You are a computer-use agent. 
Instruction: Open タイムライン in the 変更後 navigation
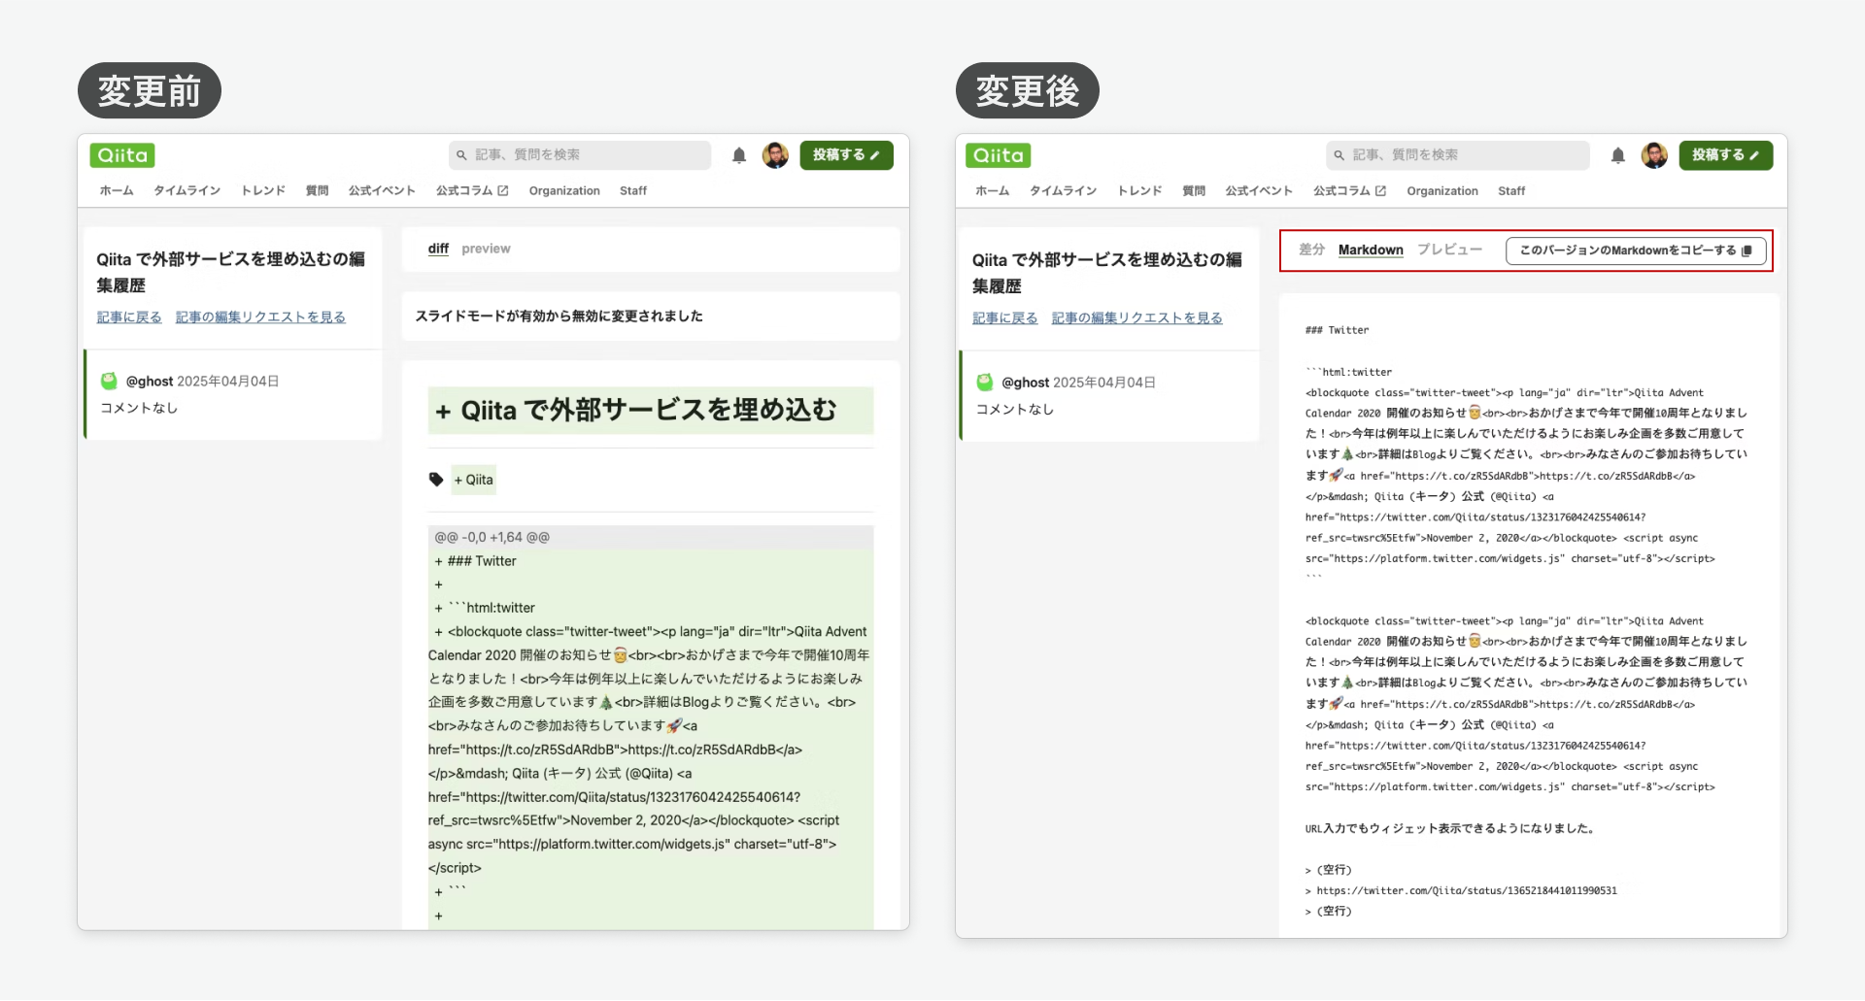(1064, 191)
